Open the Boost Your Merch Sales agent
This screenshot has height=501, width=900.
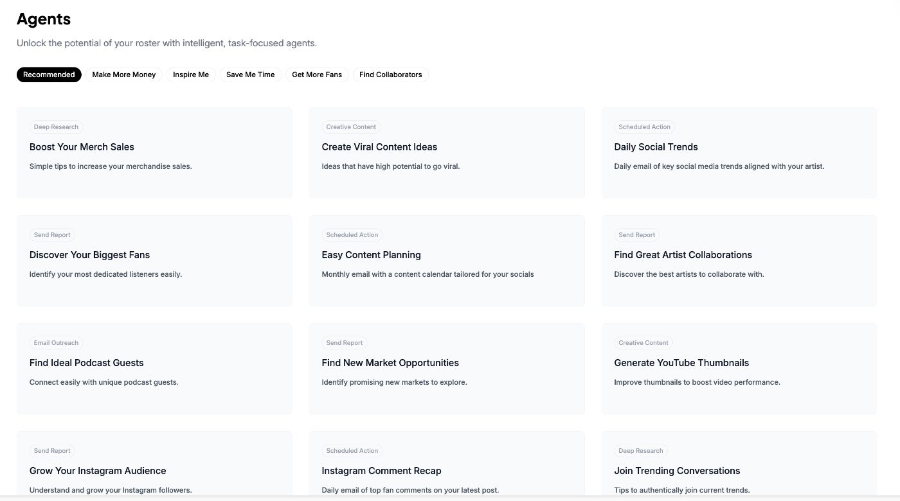pyautogui.click(x=154, y=152)
